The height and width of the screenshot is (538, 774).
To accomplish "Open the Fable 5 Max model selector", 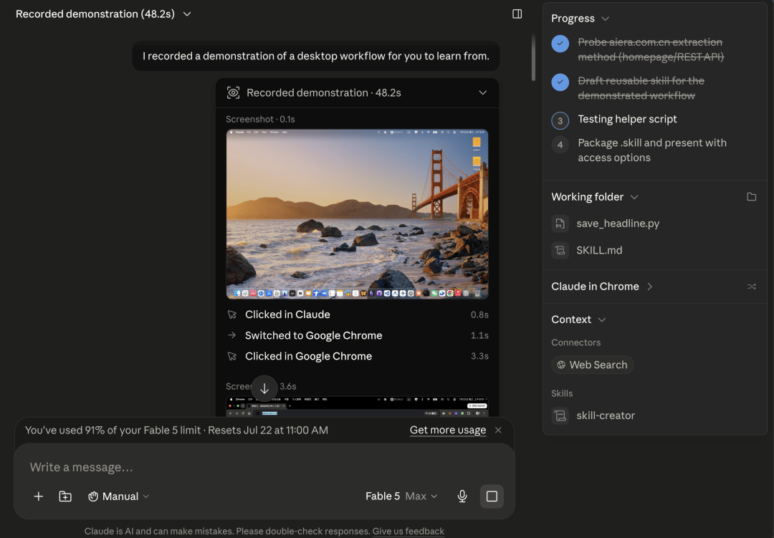I will pos(401,496).
